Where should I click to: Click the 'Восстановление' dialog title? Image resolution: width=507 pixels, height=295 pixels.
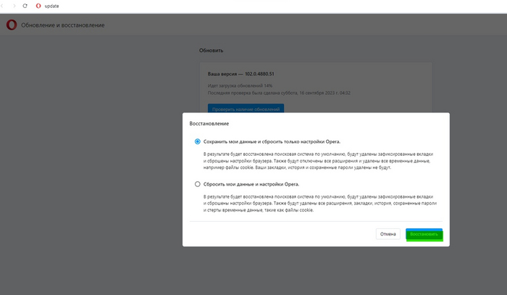(x=209, y=123)
